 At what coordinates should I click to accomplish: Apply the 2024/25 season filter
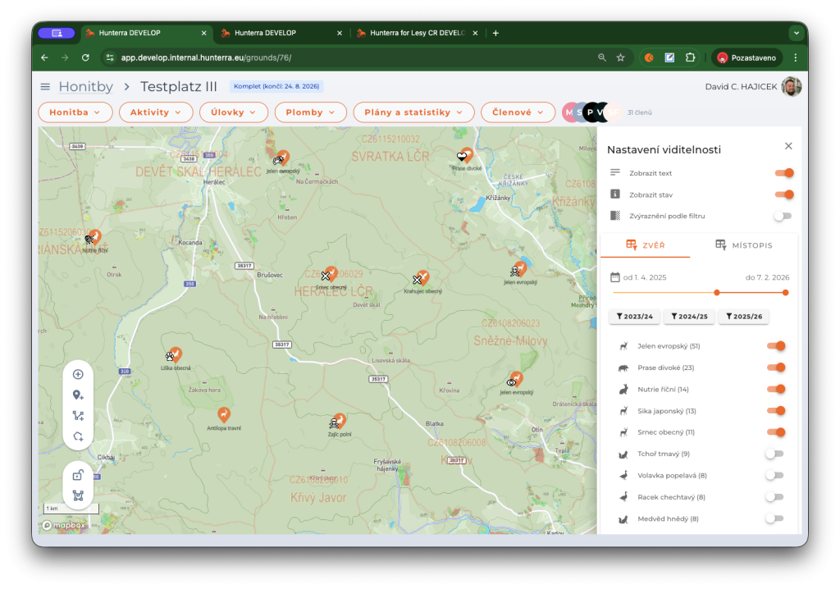point(689,317)
